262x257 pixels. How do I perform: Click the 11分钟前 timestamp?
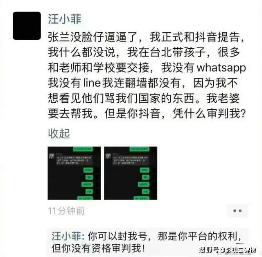66,211
